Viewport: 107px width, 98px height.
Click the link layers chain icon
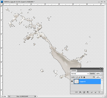76,92
